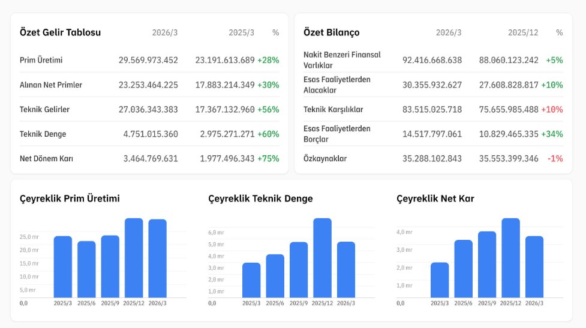Click value 35.553.399.346
The width and height of the screenshot is (586, 328).
pyautogui.click(x=509, y=158)
